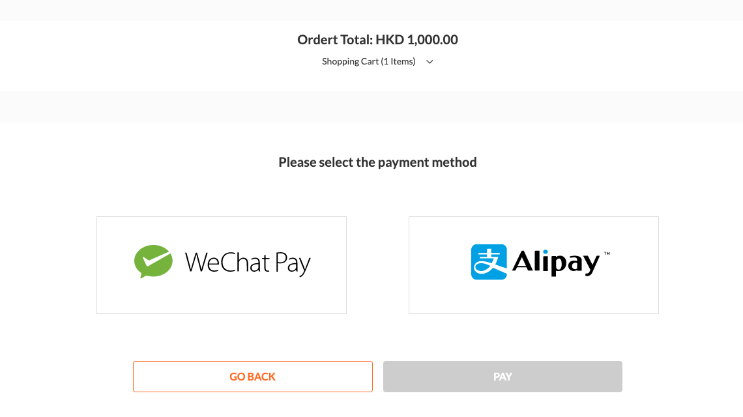Click the Alipay wordmark text
This screenshot has height=417, width=743.
tap(556, 262)
